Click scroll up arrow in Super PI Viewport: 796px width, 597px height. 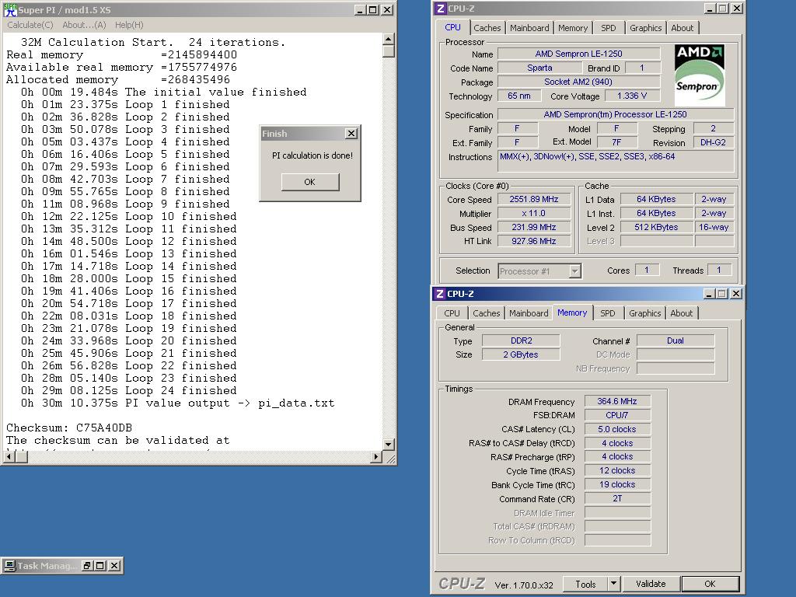(x=389, y=39)
